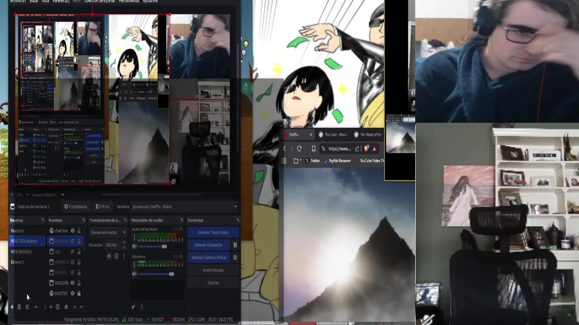Toggle lock on EMOTES source
579x325 pixels.
tap(79, 293)
